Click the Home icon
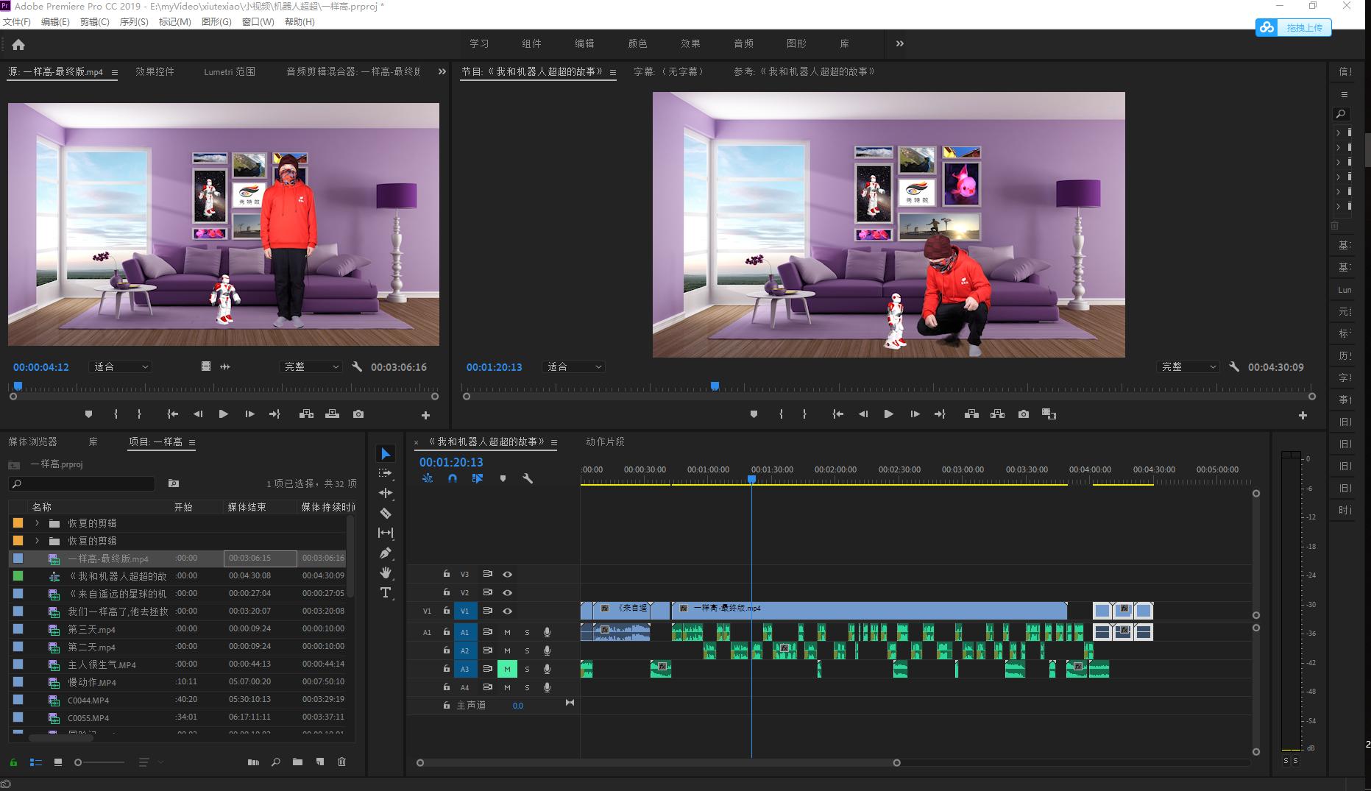1371x791 pixels. (18, 45)
